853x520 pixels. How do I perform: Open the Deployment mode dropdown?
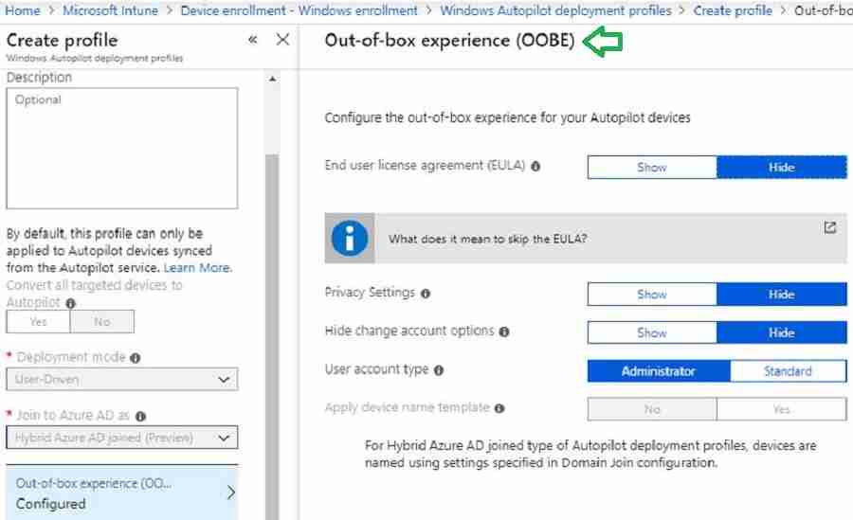(122, 379)
